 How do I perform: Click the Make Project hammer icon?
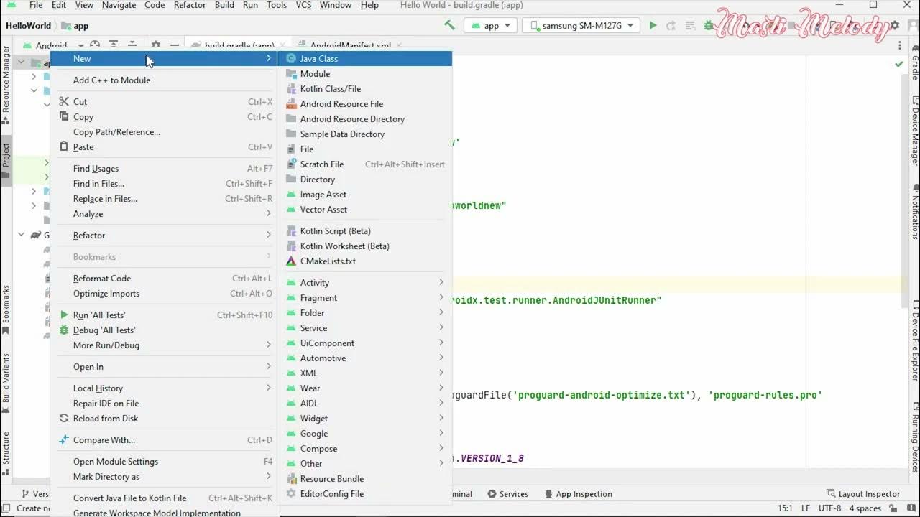point(450,25)
